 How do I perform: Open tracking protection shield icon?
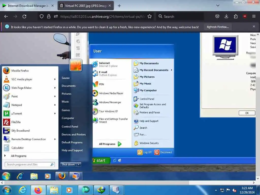tap(42, 17)
